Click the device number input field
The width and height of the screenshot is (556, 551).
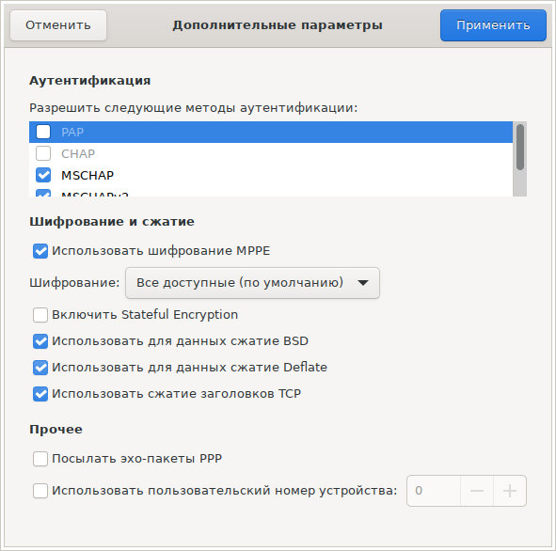[x=434, y=491]
